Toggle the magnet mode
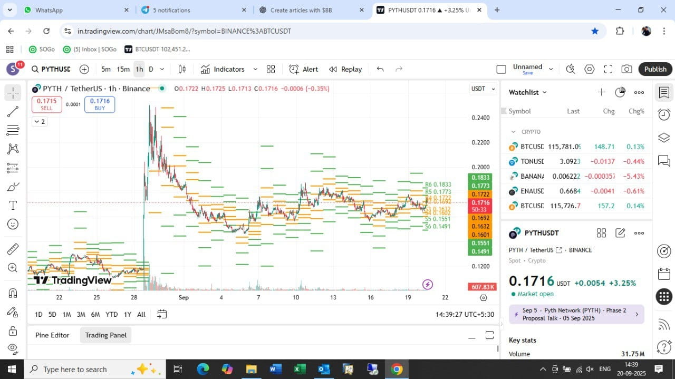This screenshot has width=675, height=379. coord(13,293)
